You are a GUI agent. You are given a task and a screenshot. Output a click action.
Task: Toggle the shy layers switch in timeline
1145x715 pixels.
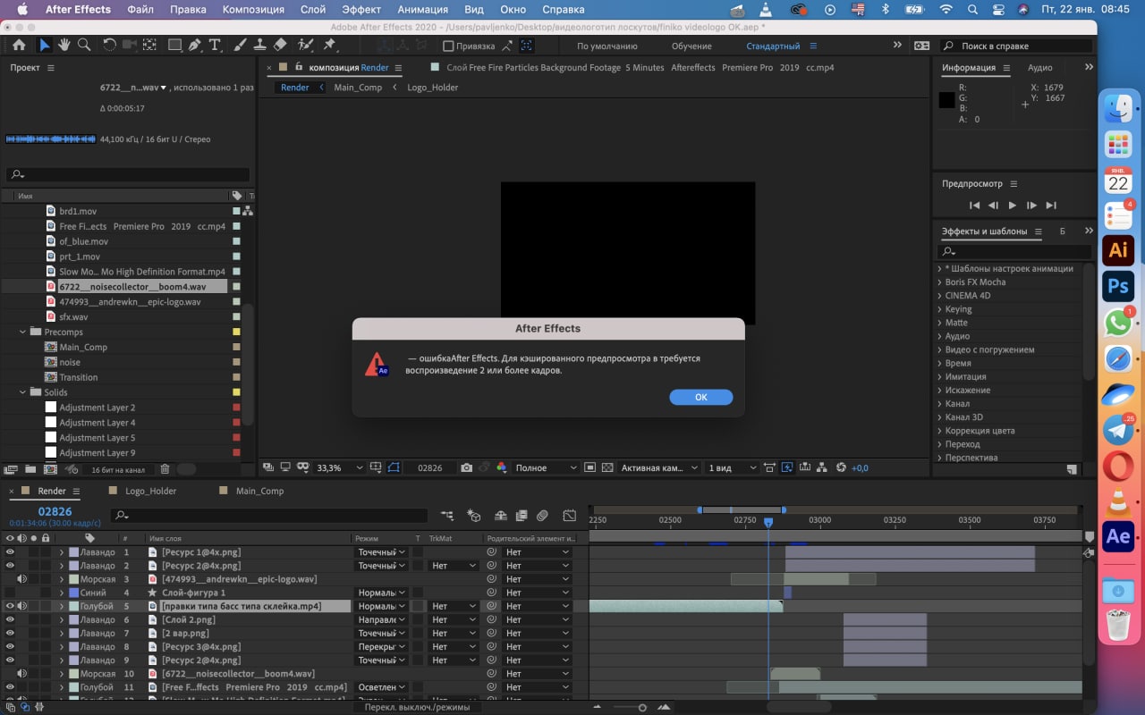(x=500, y=516)
